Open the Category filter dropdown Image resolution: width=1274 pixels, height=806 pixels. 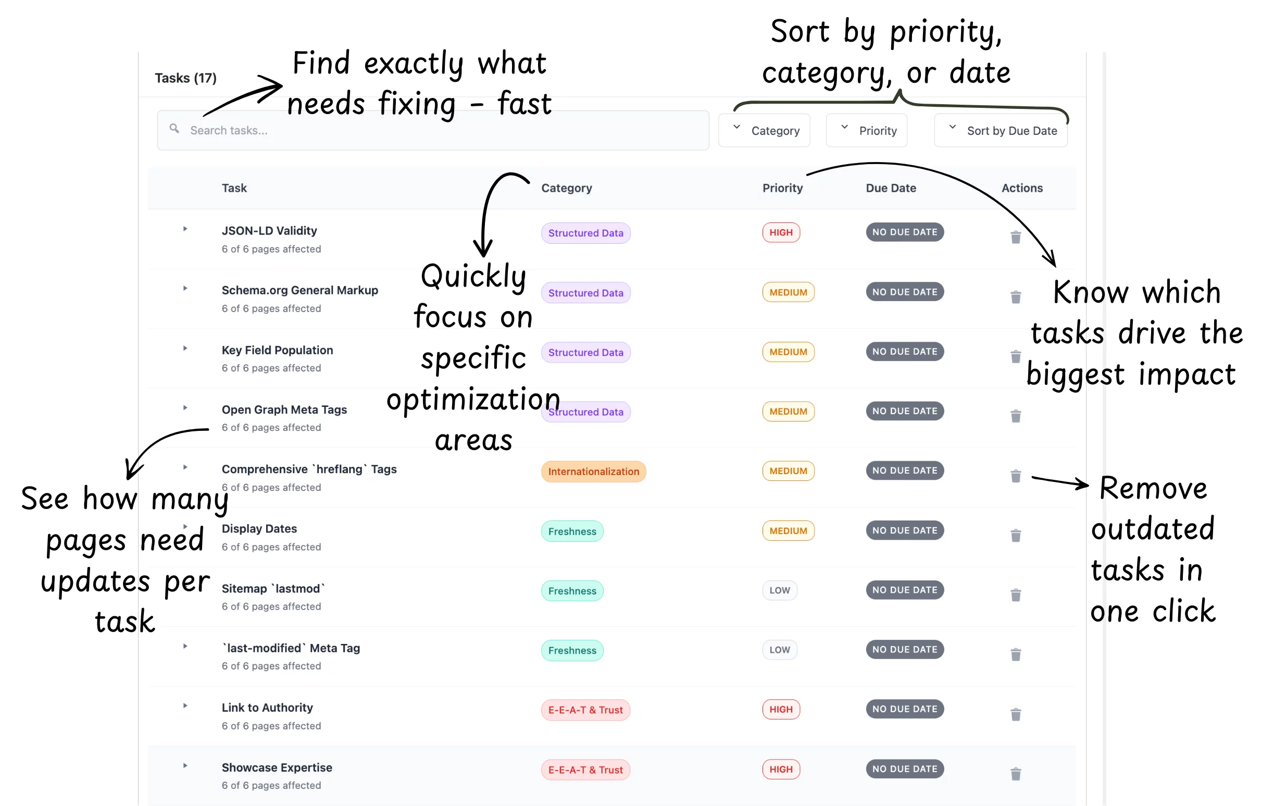764,131
